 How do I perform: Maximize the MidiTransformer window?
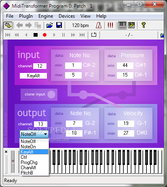click(140, 4)
